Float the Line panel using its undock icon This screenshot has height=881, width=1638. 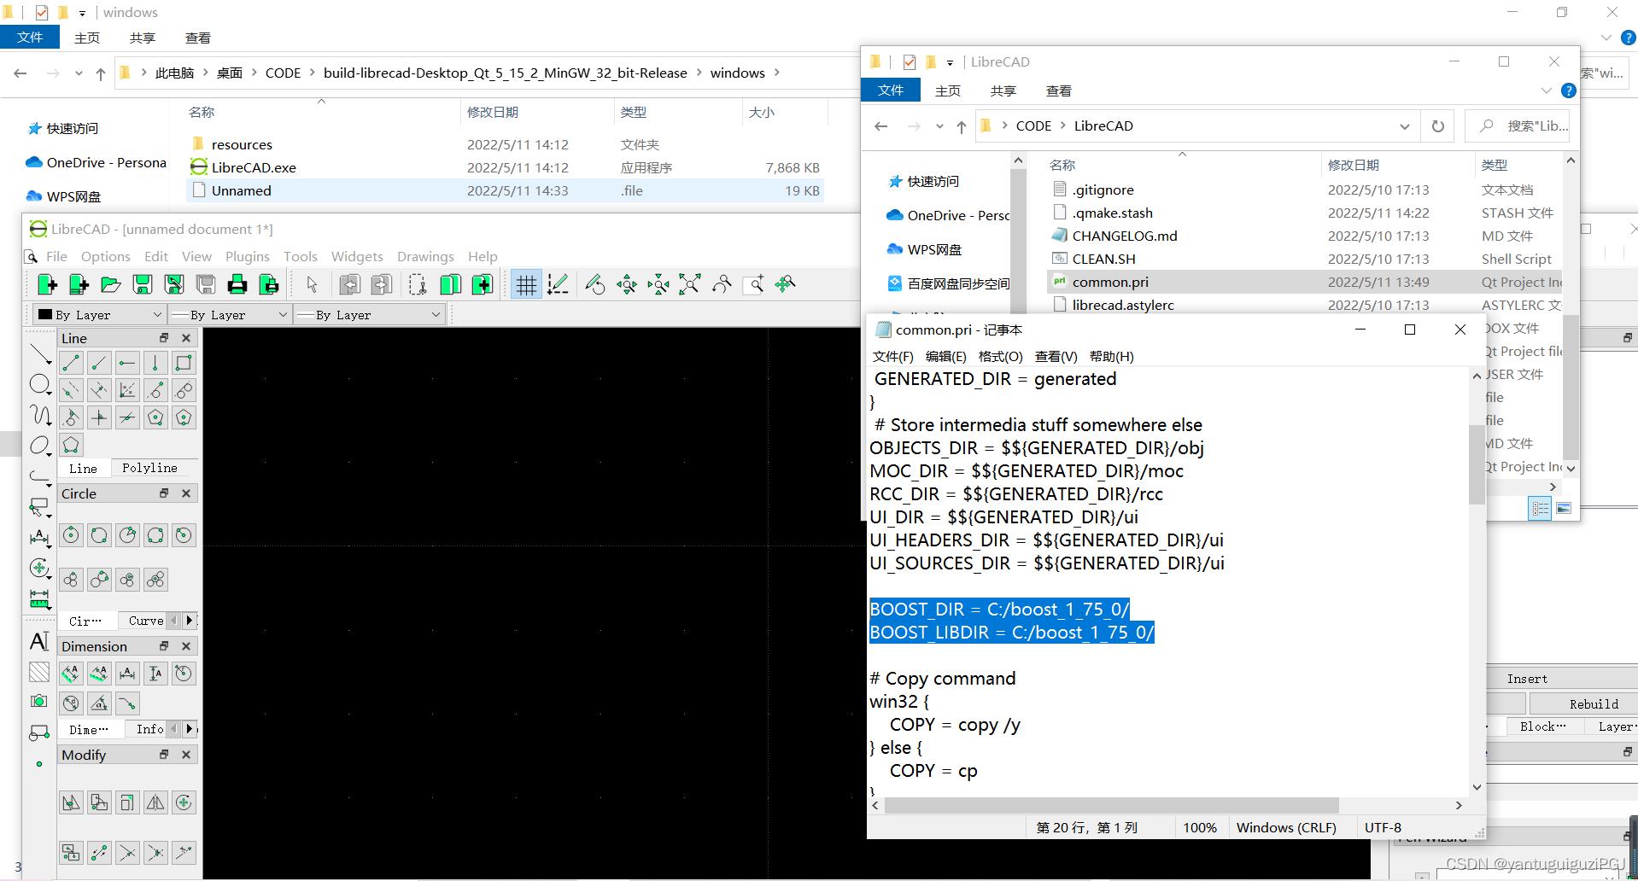(164, 338)
